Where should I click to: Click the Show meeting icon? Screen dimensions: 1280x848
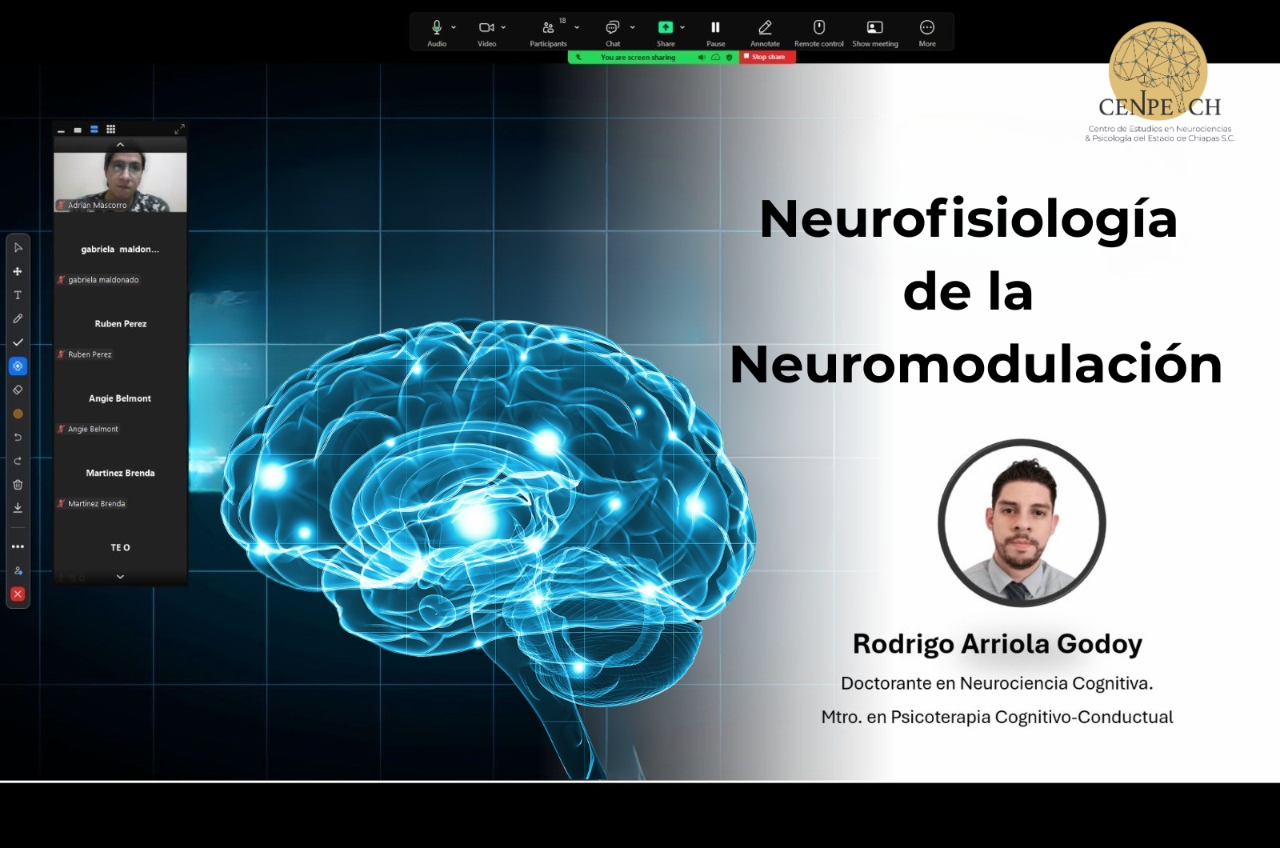point(874,33)
